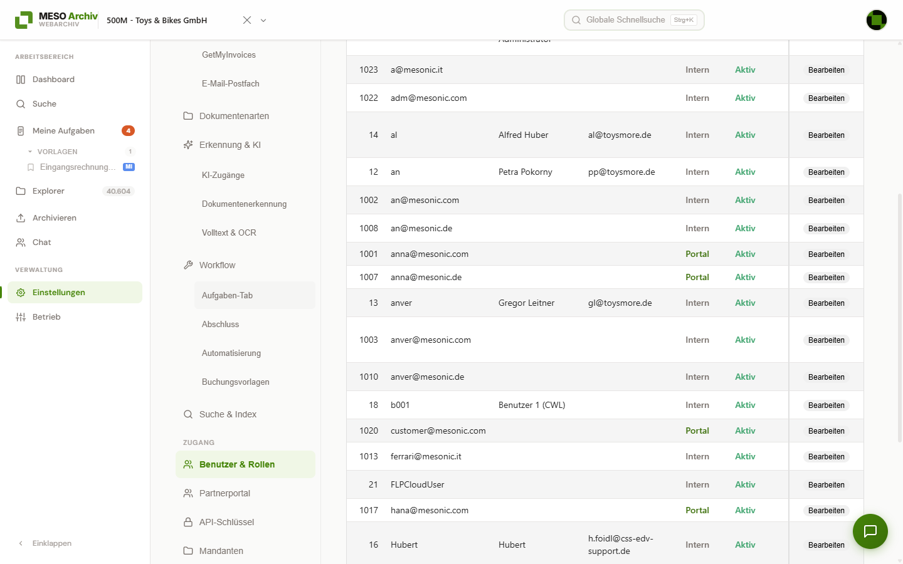Image resolution: width=903 pixels, height=564 pixels.
Task: Open KI-Zugänge settings page
Action: [x=223, y=175]
